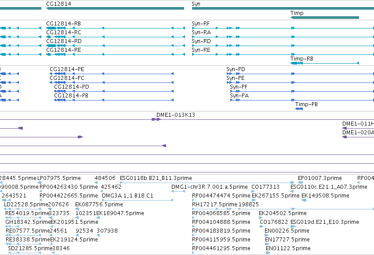Click the Syn-RF transcript label

200,24
